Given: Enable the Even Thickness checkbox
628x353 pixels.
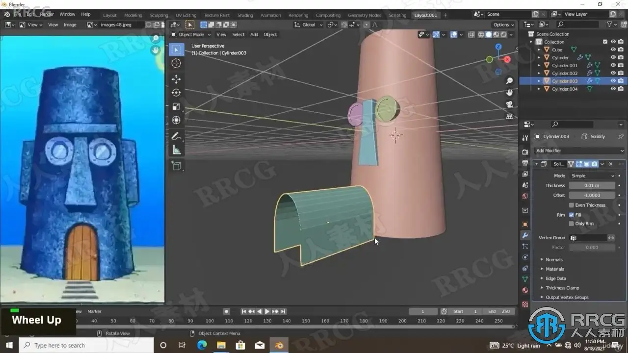Looking at the screenshot, I should pyautogui.click(x=572, y=205).
